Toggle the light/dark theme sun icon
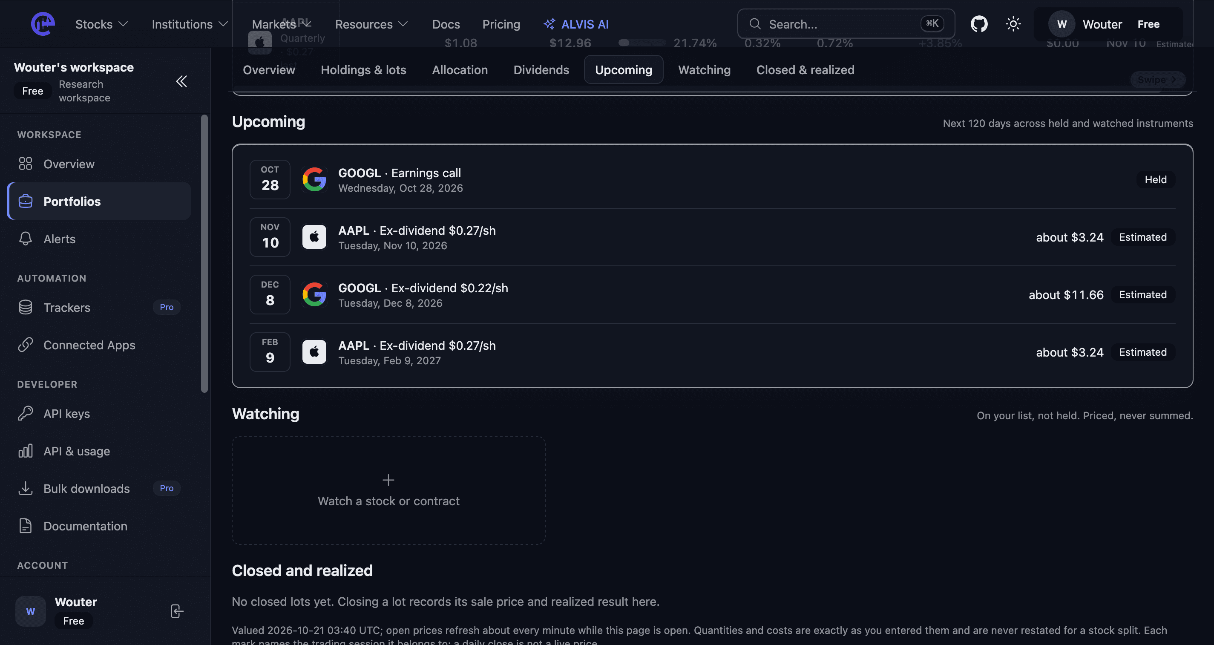 [1013, 23]
